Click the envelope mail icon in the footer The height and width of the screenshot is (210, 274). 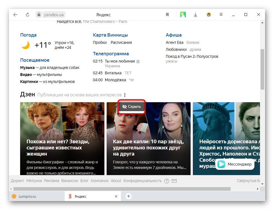[x=174, y=181]
